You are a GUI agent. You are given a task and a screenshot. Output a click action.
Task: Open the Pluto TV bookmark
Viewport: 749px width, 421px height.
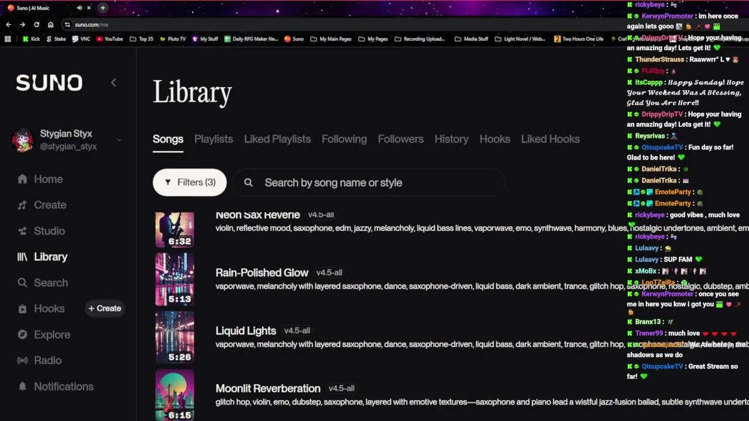pos(173,39)
